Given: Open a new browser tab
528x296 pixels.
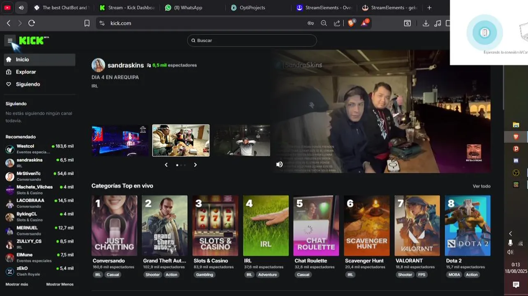Looking at the screenshot, I should click(x=429, y=7).
